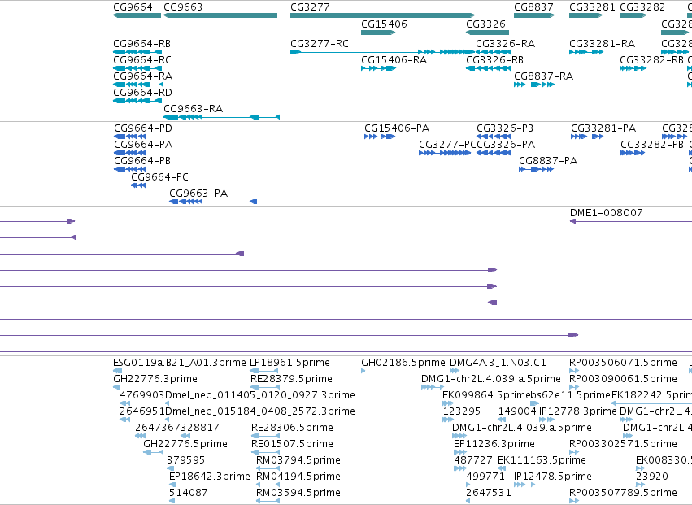
Task: Click EST RE28306.5prime
Action: pos(292,428)
